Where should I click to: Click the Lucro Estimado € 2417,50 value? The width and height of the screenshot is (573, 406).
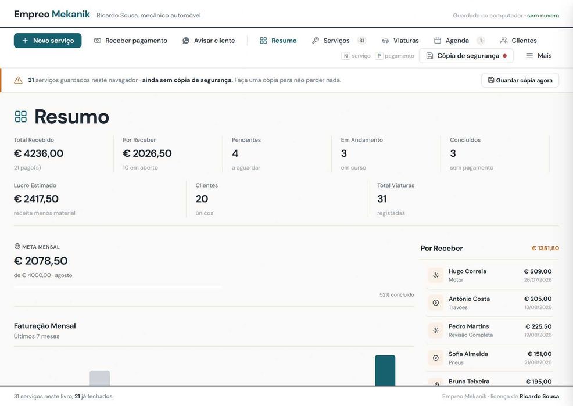point(36,199)
